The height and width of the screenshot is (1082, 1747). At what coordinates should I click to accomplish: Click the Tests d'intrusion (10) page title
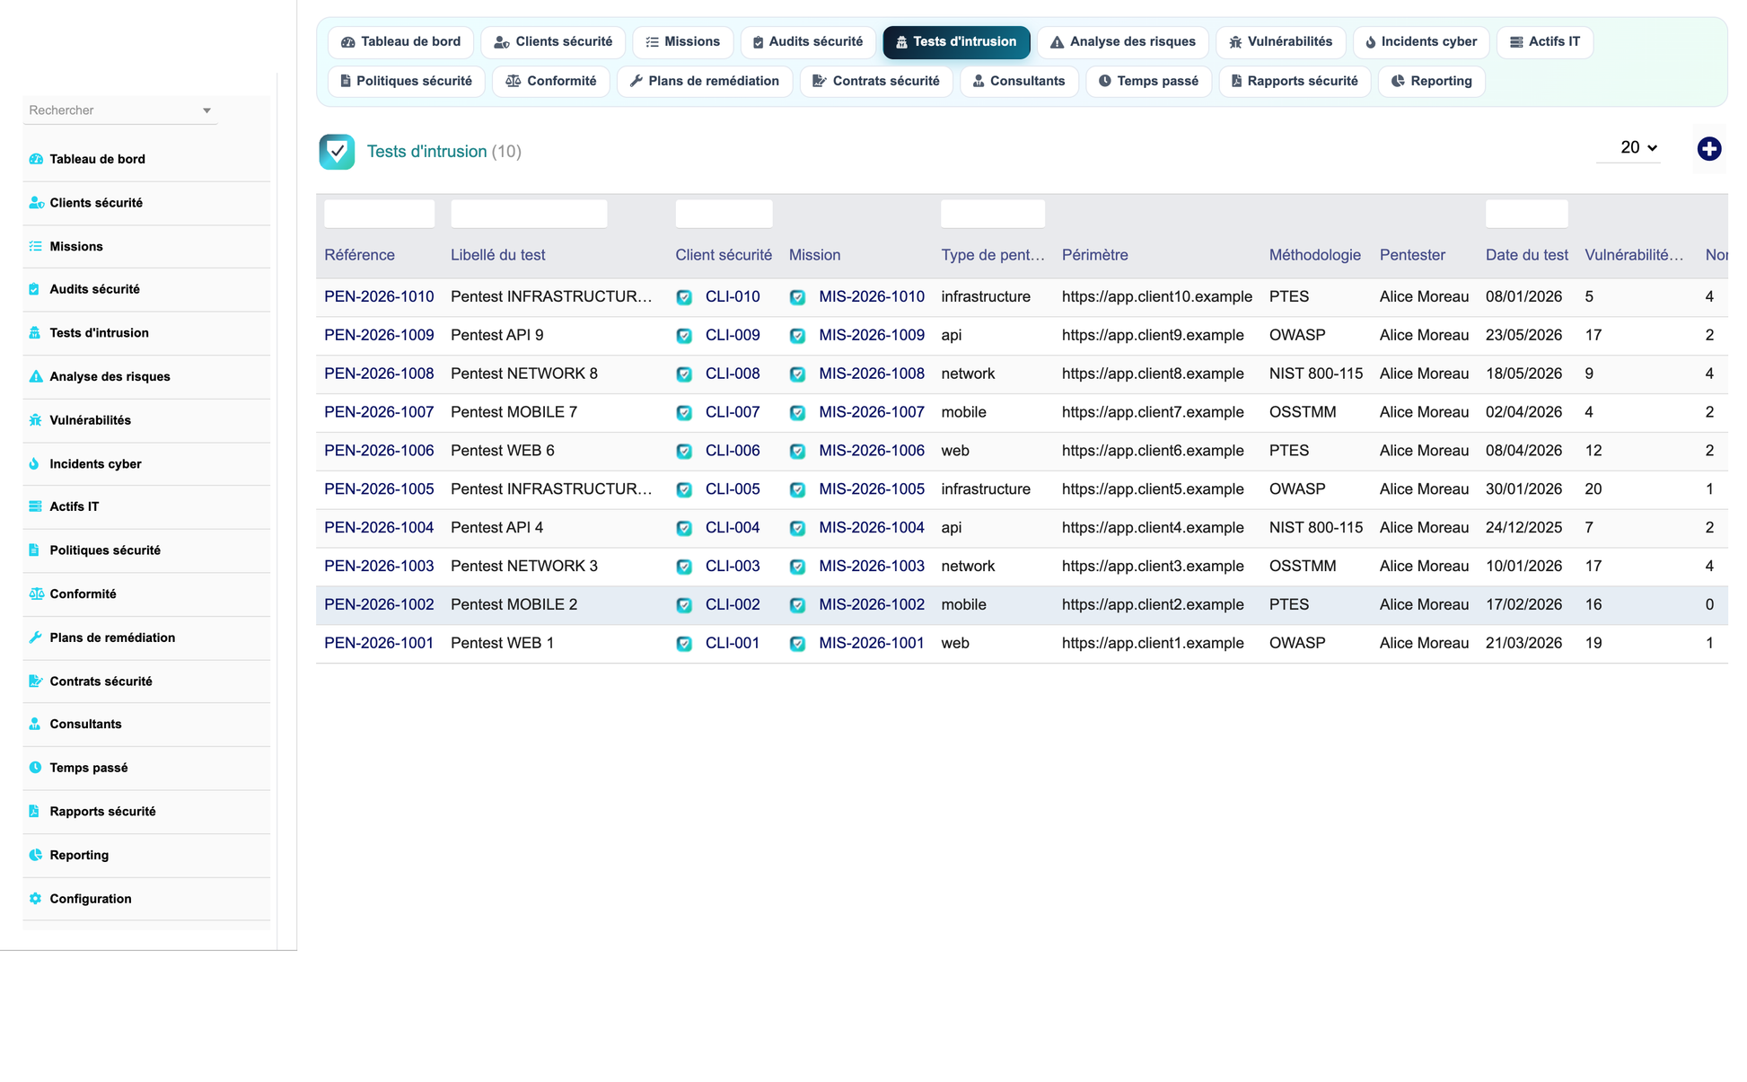tap(443, 152)
